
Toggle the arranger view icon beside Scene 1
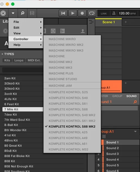[91, 22]
